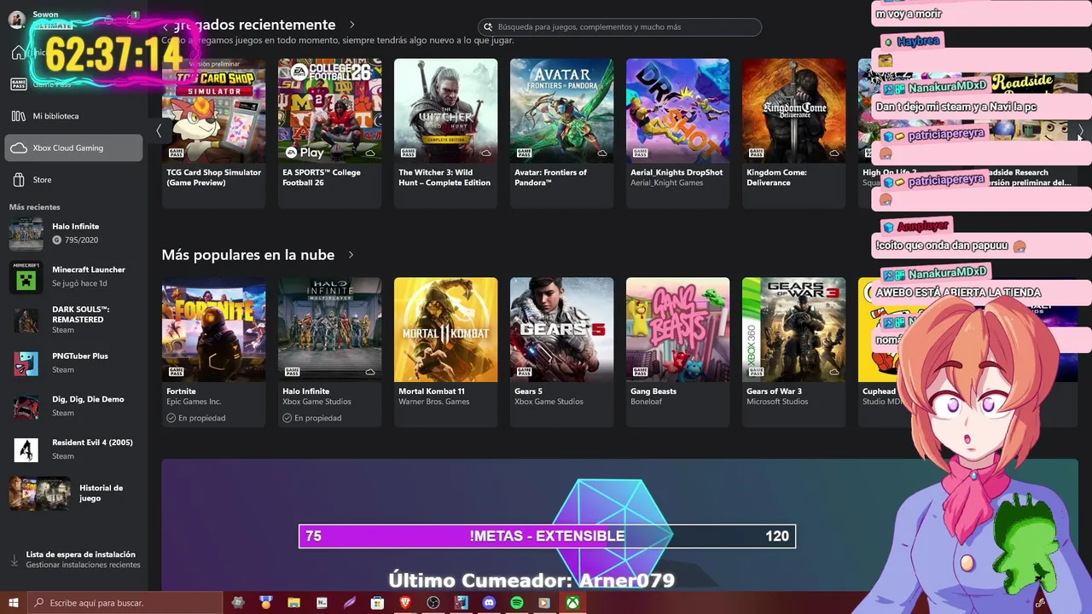Open Microsoft Store from taskbar

(x=377, y=603)
